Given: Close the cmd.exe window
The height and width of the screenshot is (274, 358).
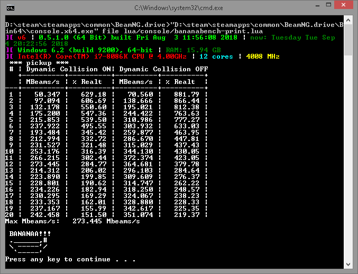Looking at the screenshot, I should tap(343, 5).
